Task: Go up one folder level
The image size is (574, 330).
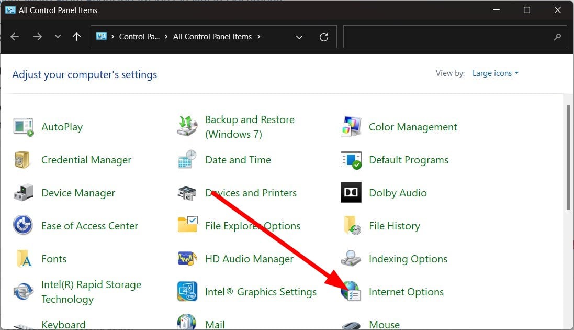Action: (76, 37)
